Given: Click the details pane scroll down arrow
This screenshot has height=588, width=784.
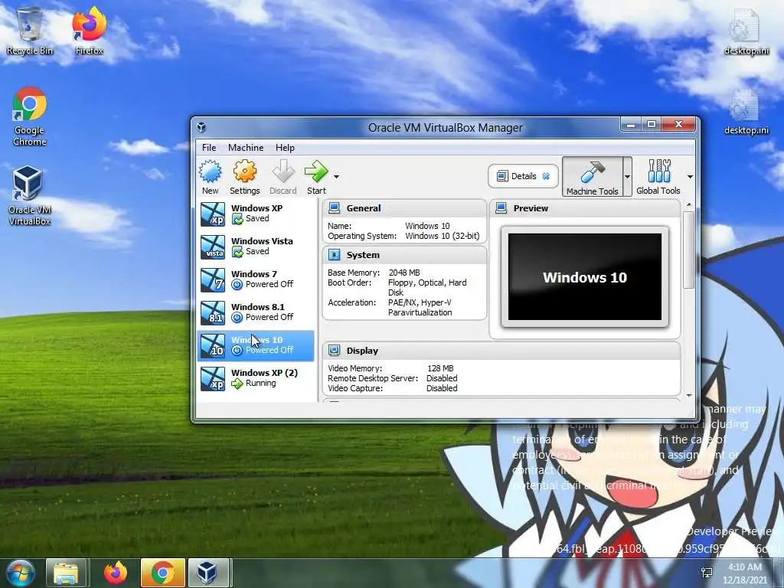Looking at the screenshot, I should [x=689, y=396].
